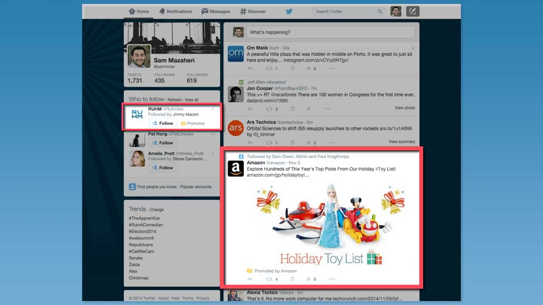Screen dimensions: 543x305
Task: Open the Holiday Toy List image
Action: pyautogui.click(x=320, y=223)
